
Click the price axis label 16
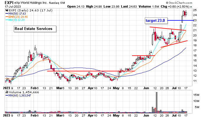(195, 56)
